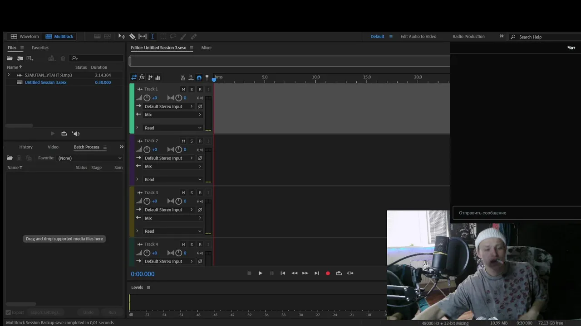
Task: Open the Video tab
Action: 53,147
